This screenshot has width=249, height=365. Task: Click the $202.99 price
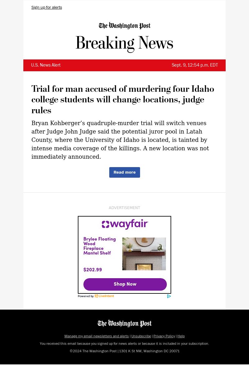[x=92, y=270]
